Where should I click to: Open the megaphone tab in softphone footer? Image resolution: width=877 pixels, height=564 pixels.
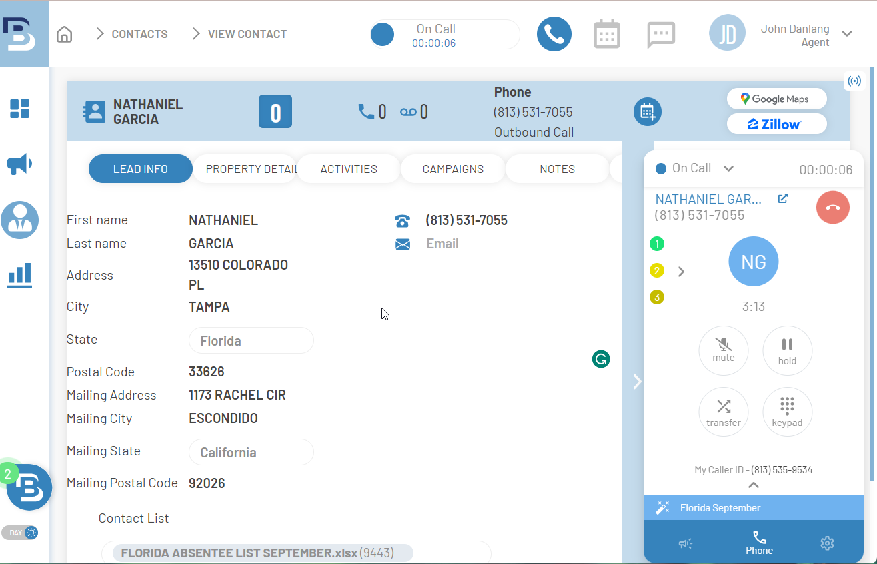click(686, 544)
